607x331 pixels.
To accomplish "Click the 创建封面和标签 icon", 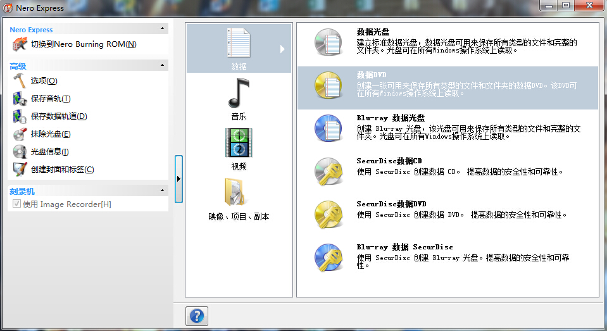I will [20, 169].
